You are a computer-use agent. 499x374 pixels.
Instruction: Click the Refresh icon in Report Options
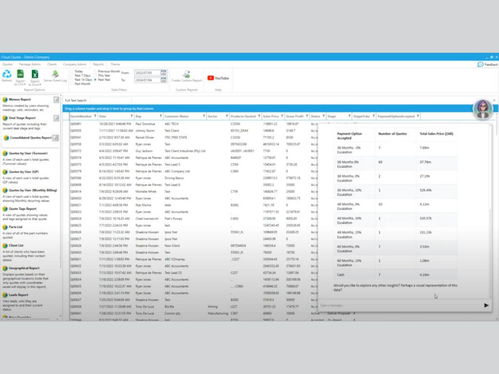7,75
